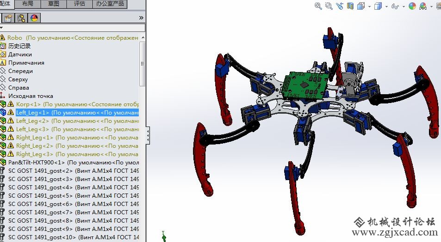
Task: Open the Display Style dropdown arrow
Action: [x=386, y=6]
